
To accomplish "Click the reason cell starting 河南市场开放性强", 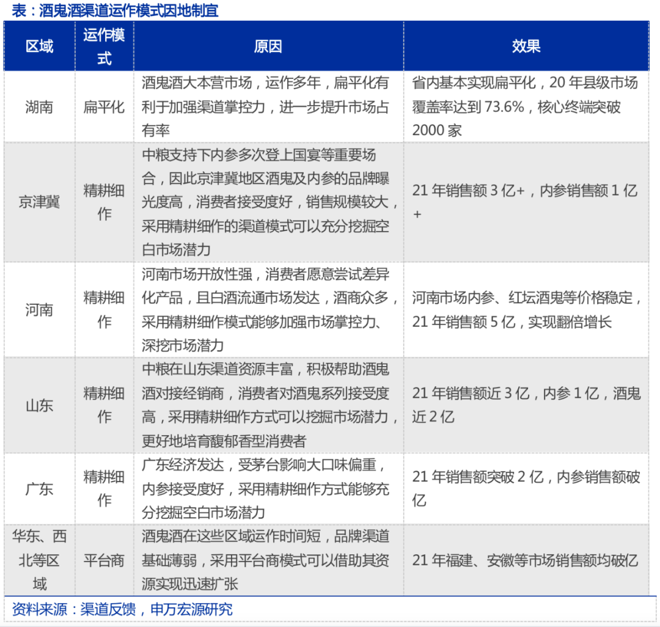I will coord(268,310).
